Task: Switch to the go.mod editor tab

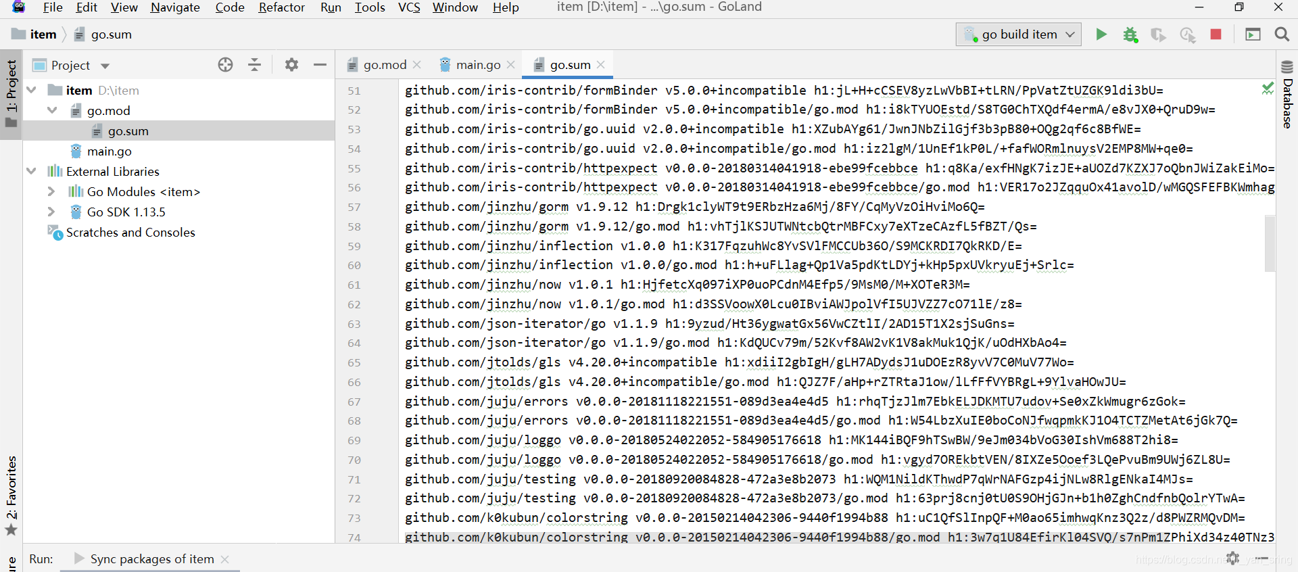Action: (384, 65)
